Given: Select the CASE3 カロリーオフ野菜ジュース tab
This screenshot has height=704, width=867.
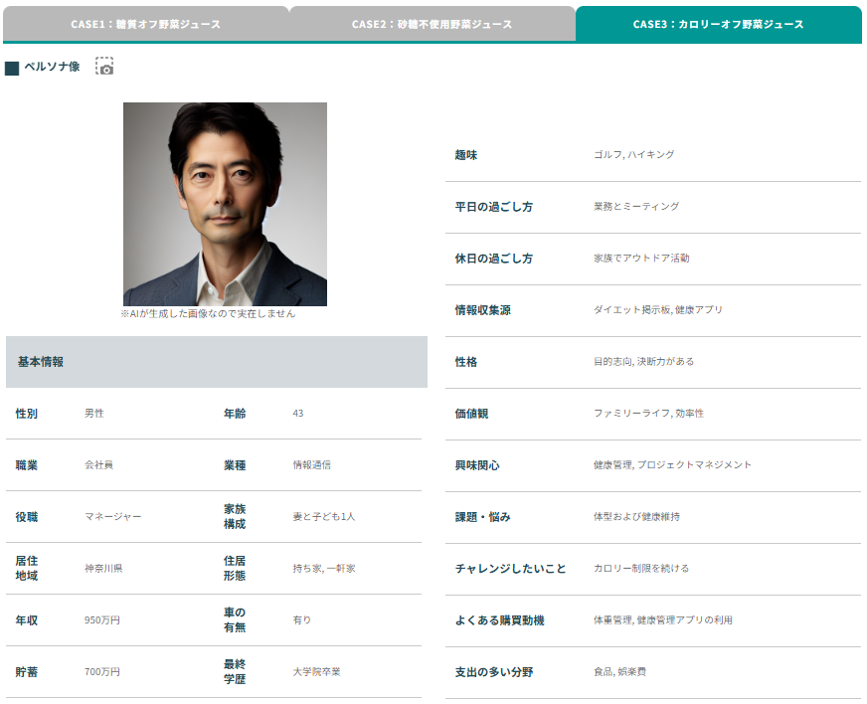Looking at the screenshot, I should (x=718, y=24).
